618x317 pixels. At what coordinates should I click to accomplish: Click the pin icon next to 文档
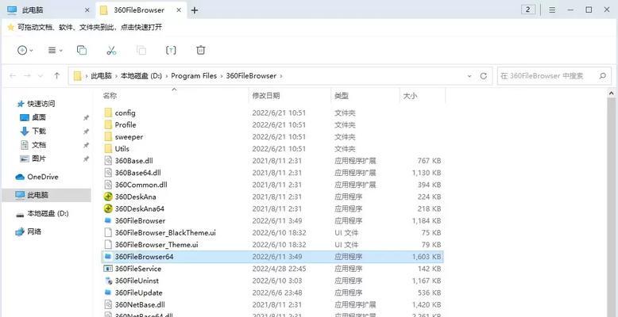[x=86, y=145]
